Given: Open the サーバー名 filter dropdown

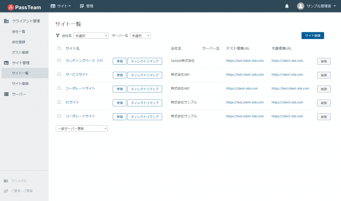Looking at the screenshot, I should point(140,35).
